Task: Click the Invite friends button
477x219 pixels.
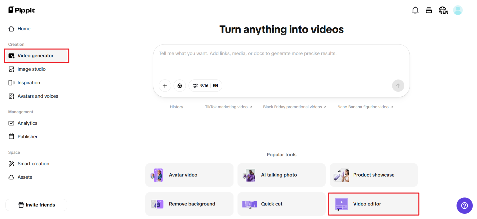Action: pos(36,205)
